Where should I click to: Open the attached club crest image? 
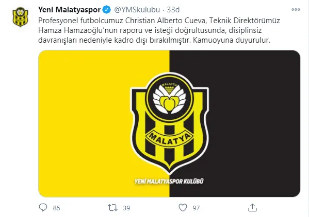tap(169, 124)
